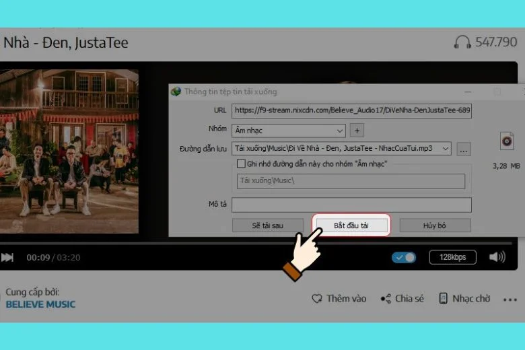
Task: Click Thêm vào heart option
Action: click(339, 298)
